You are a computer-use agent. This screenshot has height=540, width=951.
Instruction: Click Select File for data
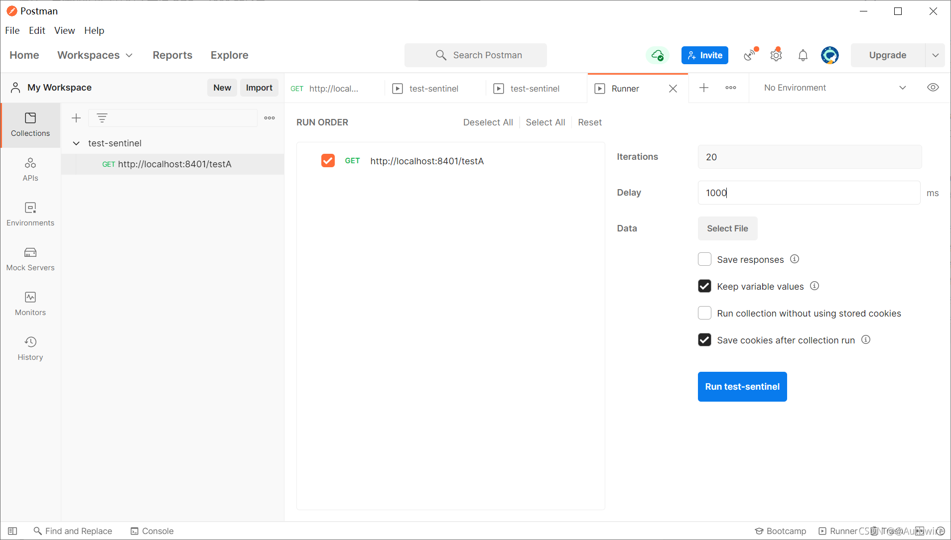tap(727, 228)
